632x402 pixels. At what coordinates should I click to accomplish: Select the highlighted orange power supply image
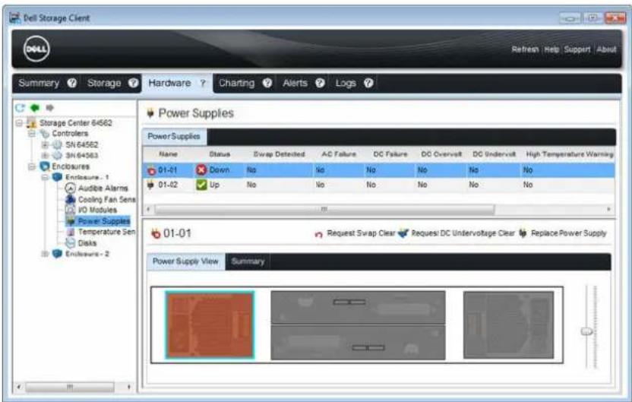coord(210,325)
